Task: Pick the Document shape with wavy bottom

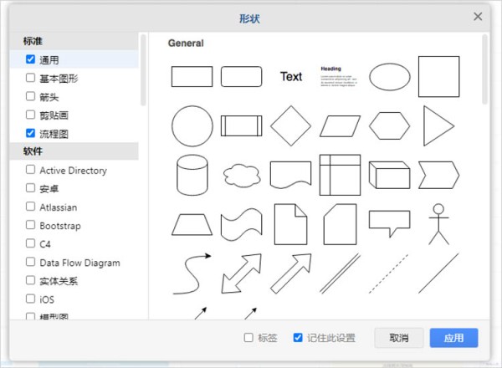Action: [290, 175]
